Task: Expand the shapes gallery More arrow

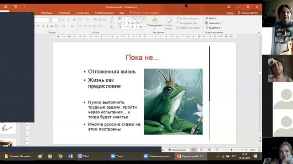Action: [x=145, y=27]
